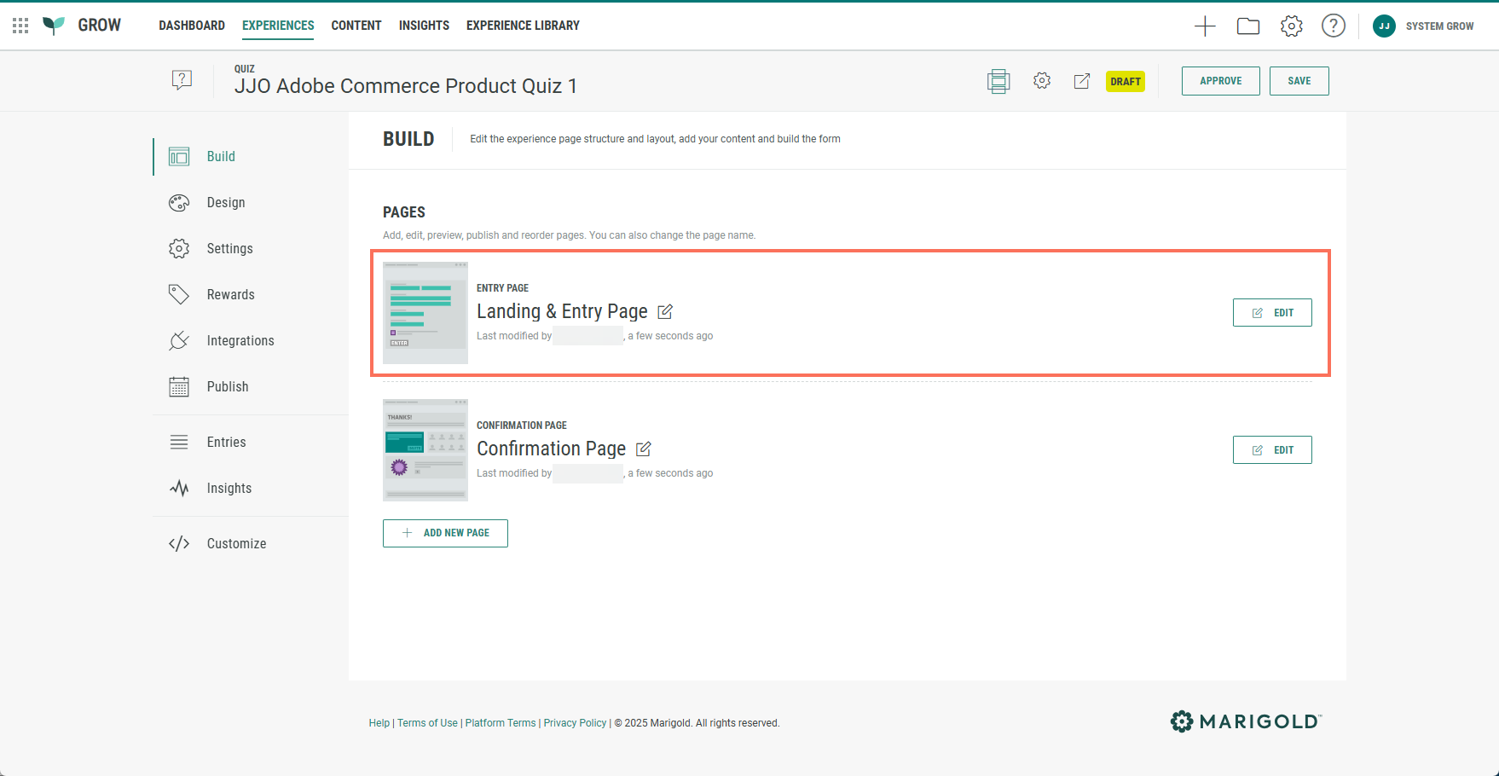This screenshot has width=1499, height=776.
Task: Rename Confirmation Page via pencil icon
Action: click(x=644, y=449)
